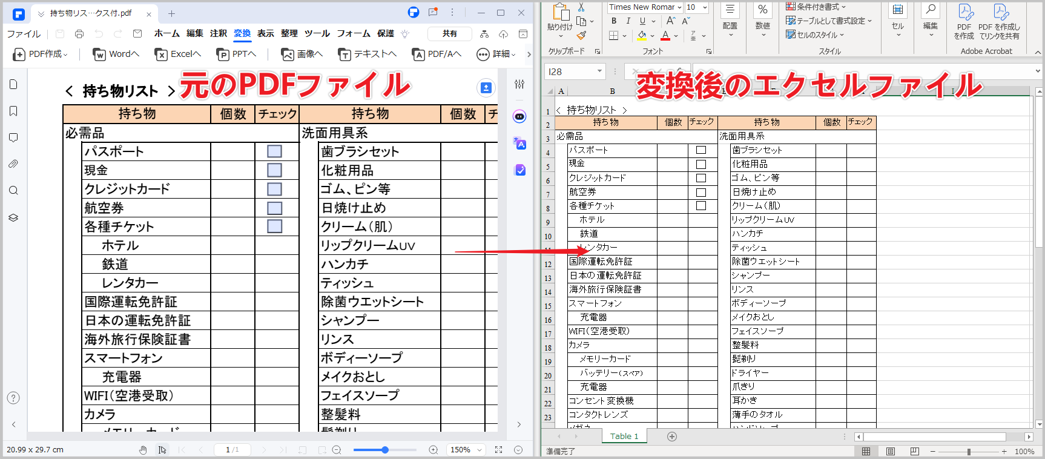Click the email envelope icon in PDF toolbar
The width and height of the screenshot is (1045, 459).
click(137, 34)
